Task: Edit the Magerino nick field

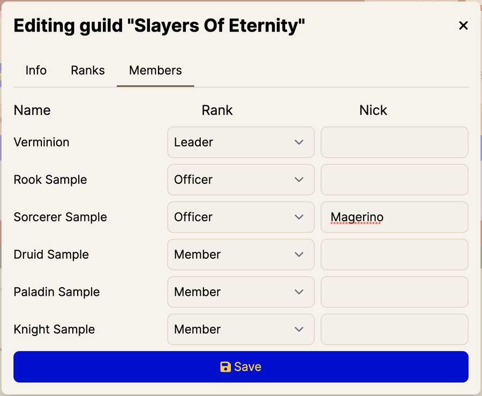Action: click(x=394, y=217)
